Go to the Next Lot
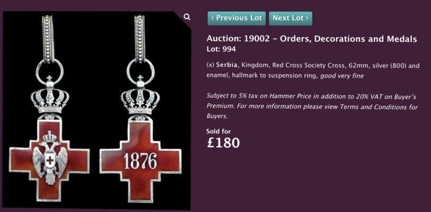The image size is (431, 212). pos(291,19)
